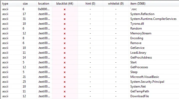Sort by the blacklist (44) column header
179x99 pixels.
coord(65,4)
